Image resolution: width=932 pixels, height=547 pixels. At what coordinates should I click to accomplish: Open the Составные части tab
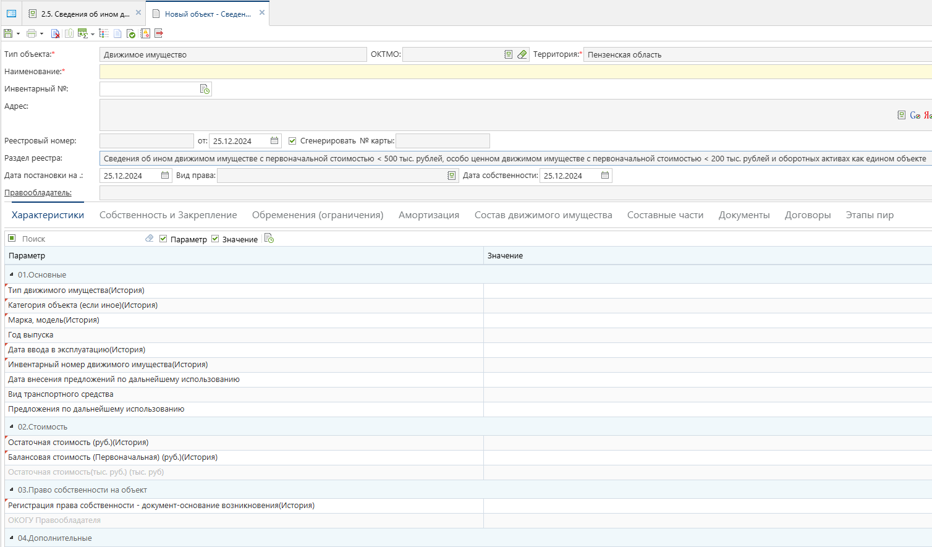(x=665, y=215)
